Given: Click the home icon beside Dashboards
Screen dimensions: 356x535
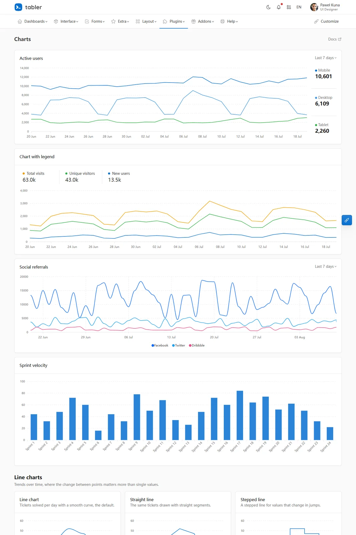Looking at the screenshot, I should click(20, 21).
